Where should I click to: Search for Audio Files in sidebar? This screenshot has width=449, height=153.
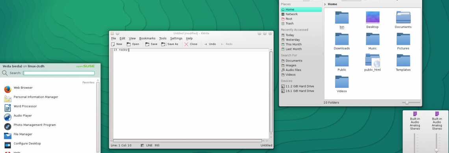coord(301,70)
